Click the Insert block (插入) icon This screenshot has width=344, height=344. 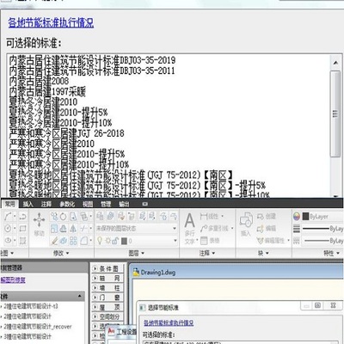point(246,220)
